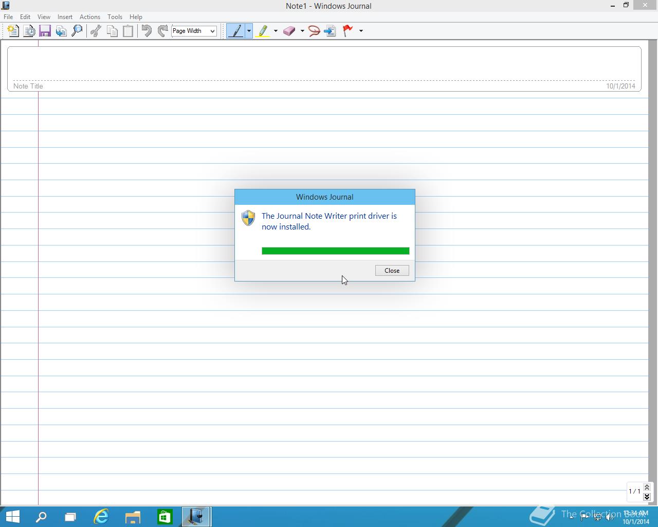Viewport: 658px width, 527px height.
Task: Open the File menu
Action: [8, 17]
